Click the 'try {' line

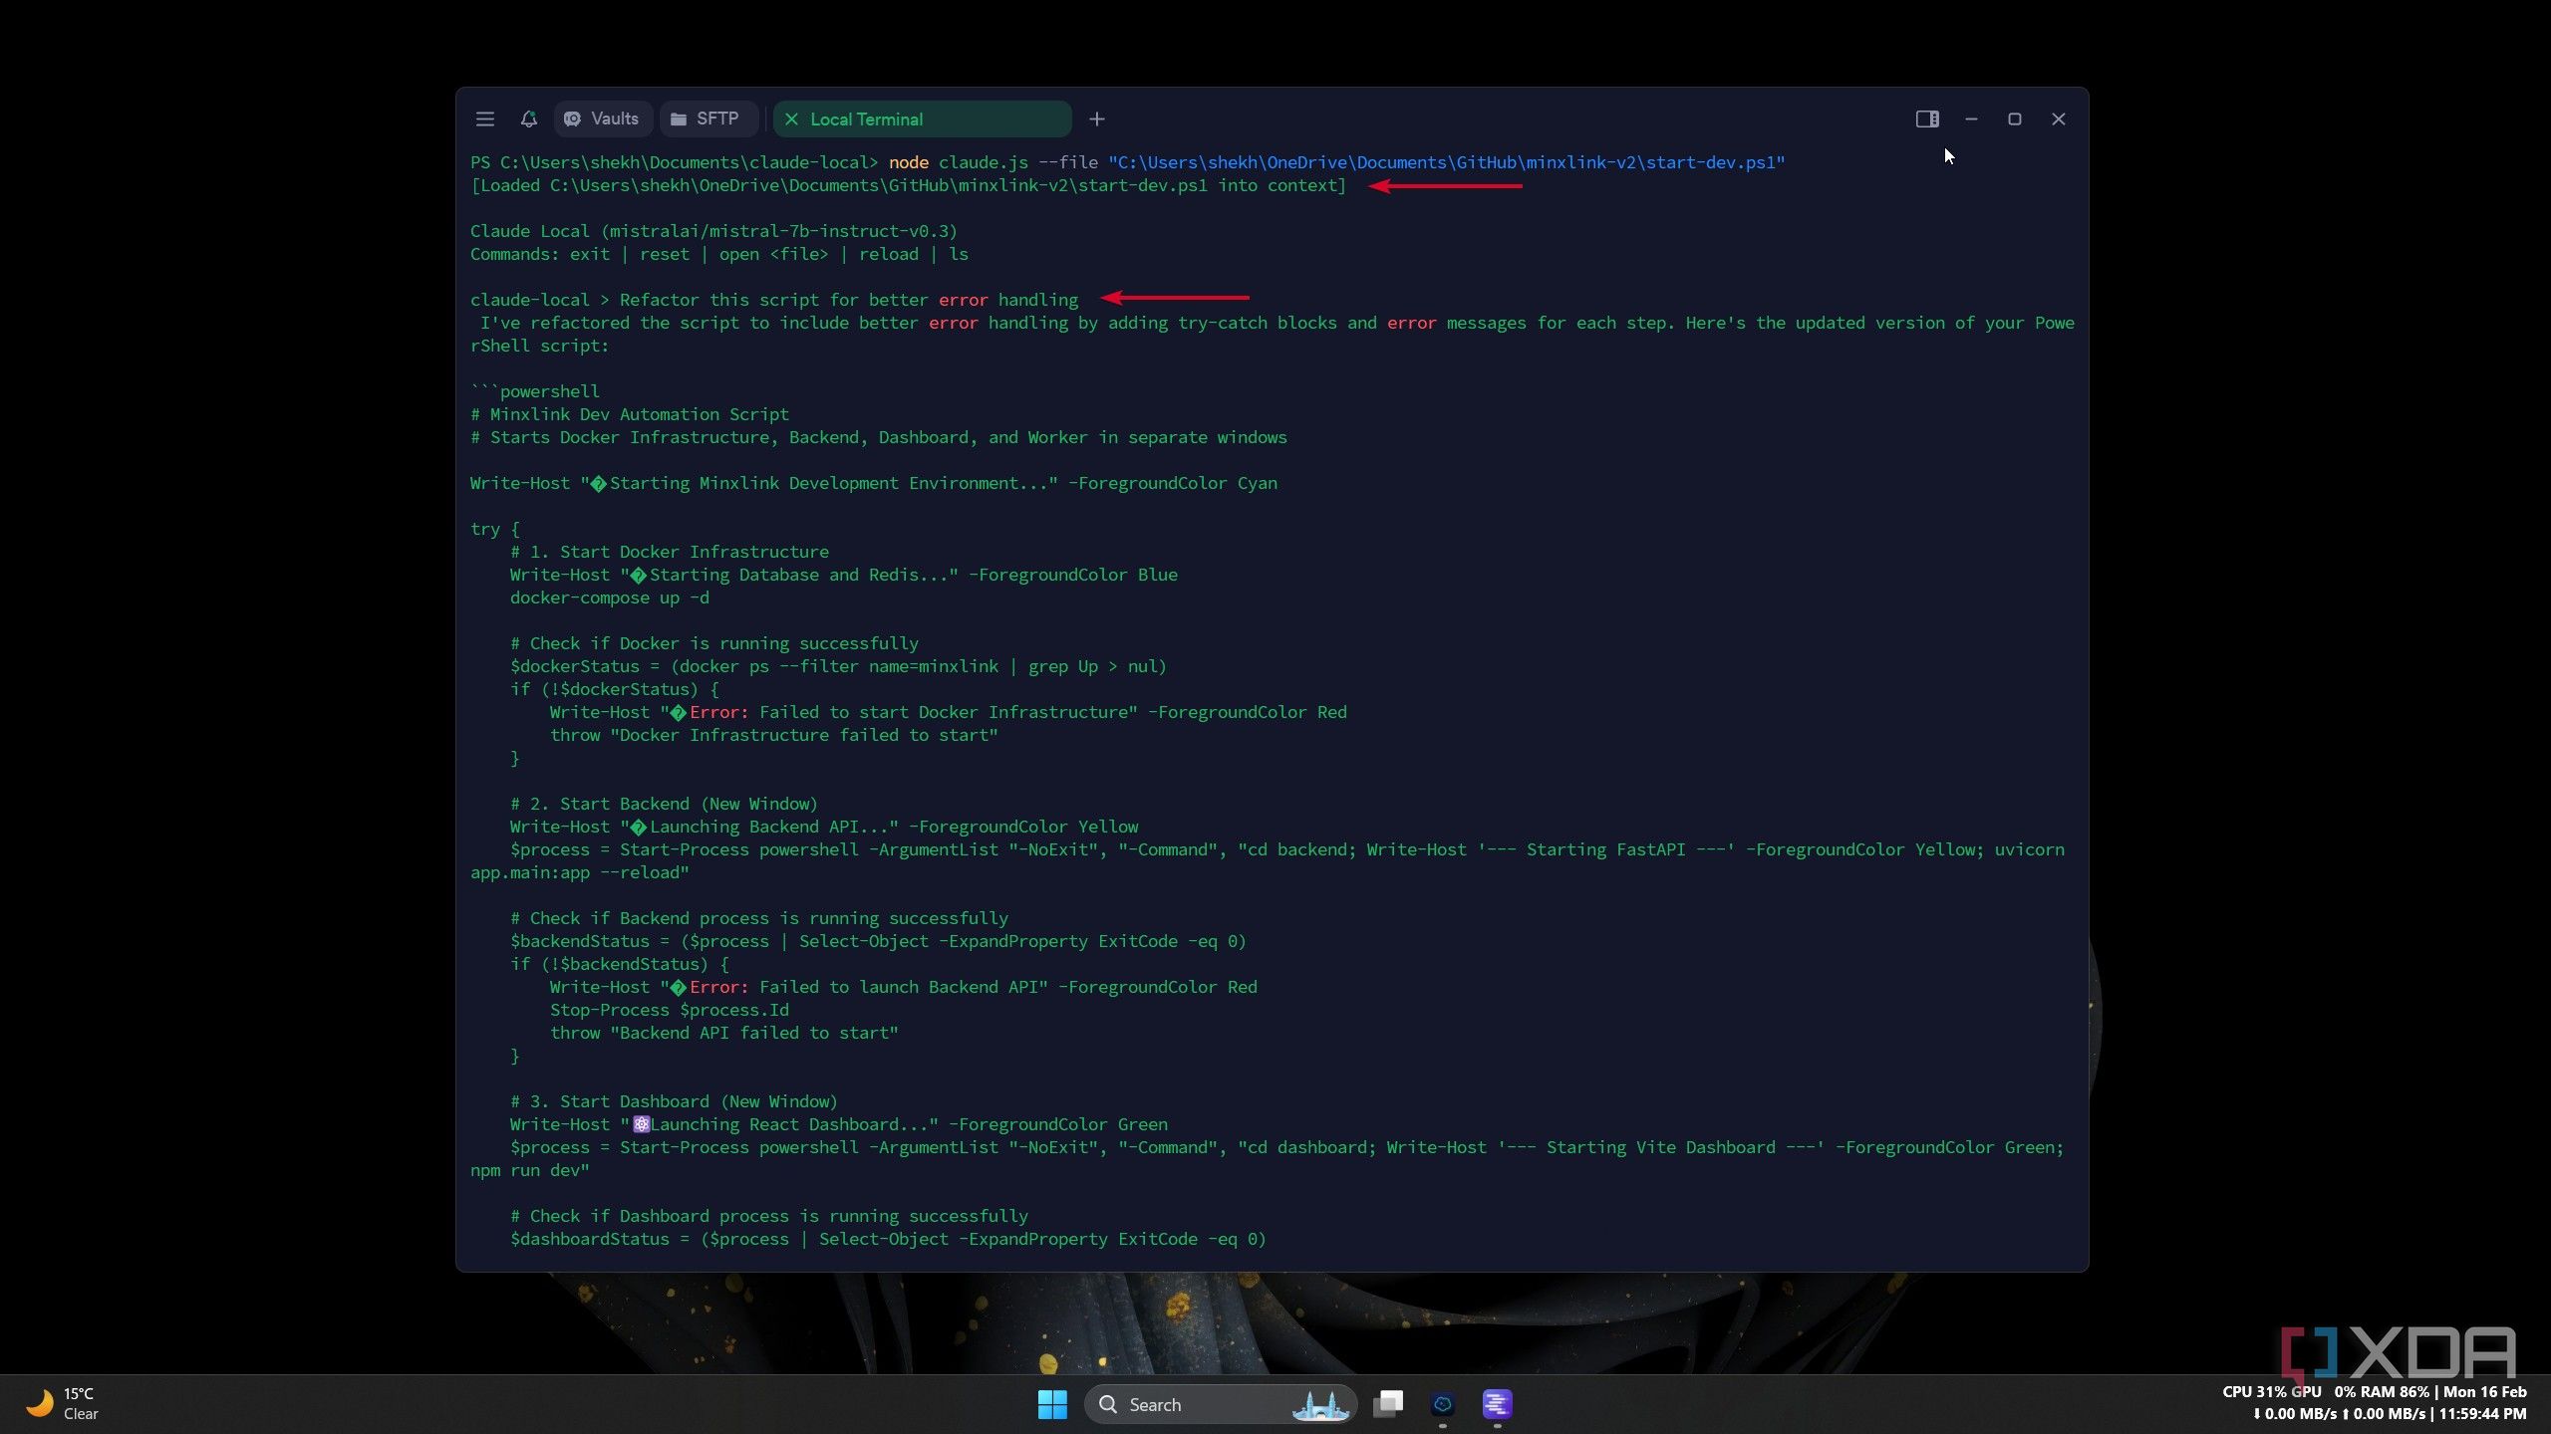pyautogui.click(x=495, y=529)
